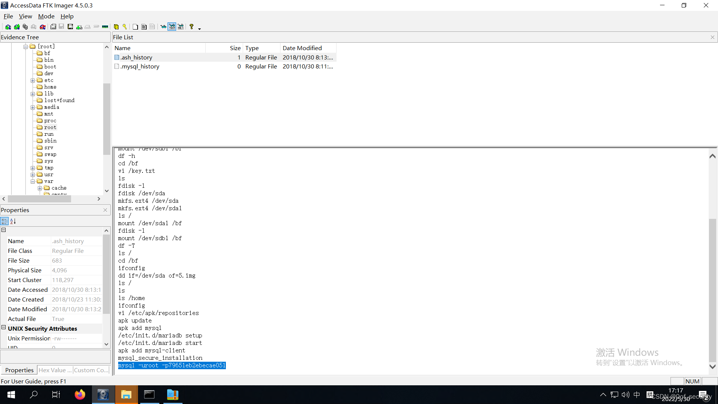This screenshot has height=404, width=718.
Task: Click Create Disk Image toolbar icon
Action: click(53, 27)
